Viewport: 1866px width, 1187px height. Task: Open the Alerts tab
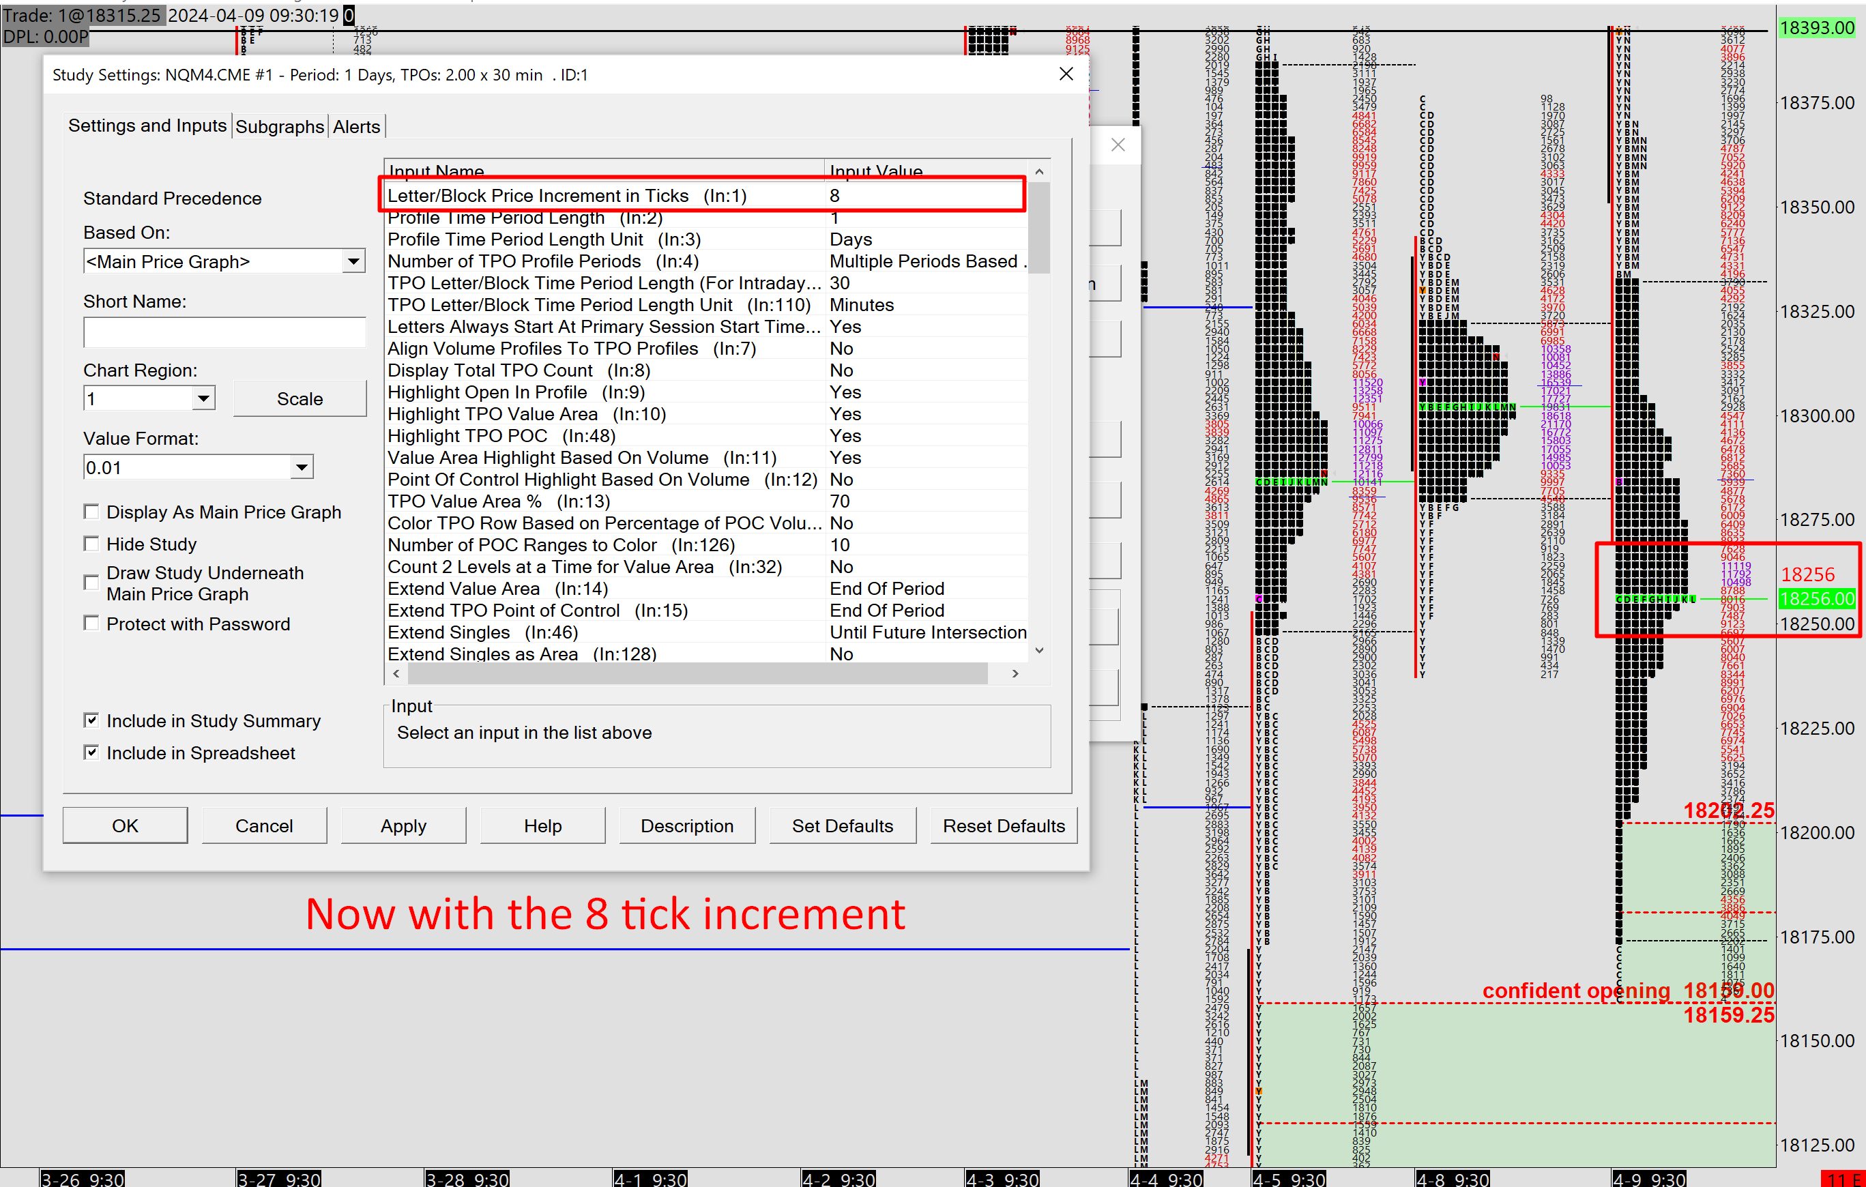(x=356, y=126)
